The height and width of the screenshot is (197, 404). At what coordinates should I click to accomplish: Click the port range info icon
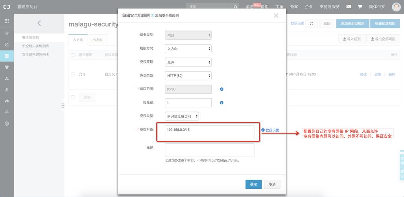click(221, 89)
